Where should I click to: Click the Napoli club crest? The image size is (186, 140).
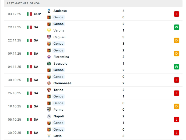[x=49, y=116]
